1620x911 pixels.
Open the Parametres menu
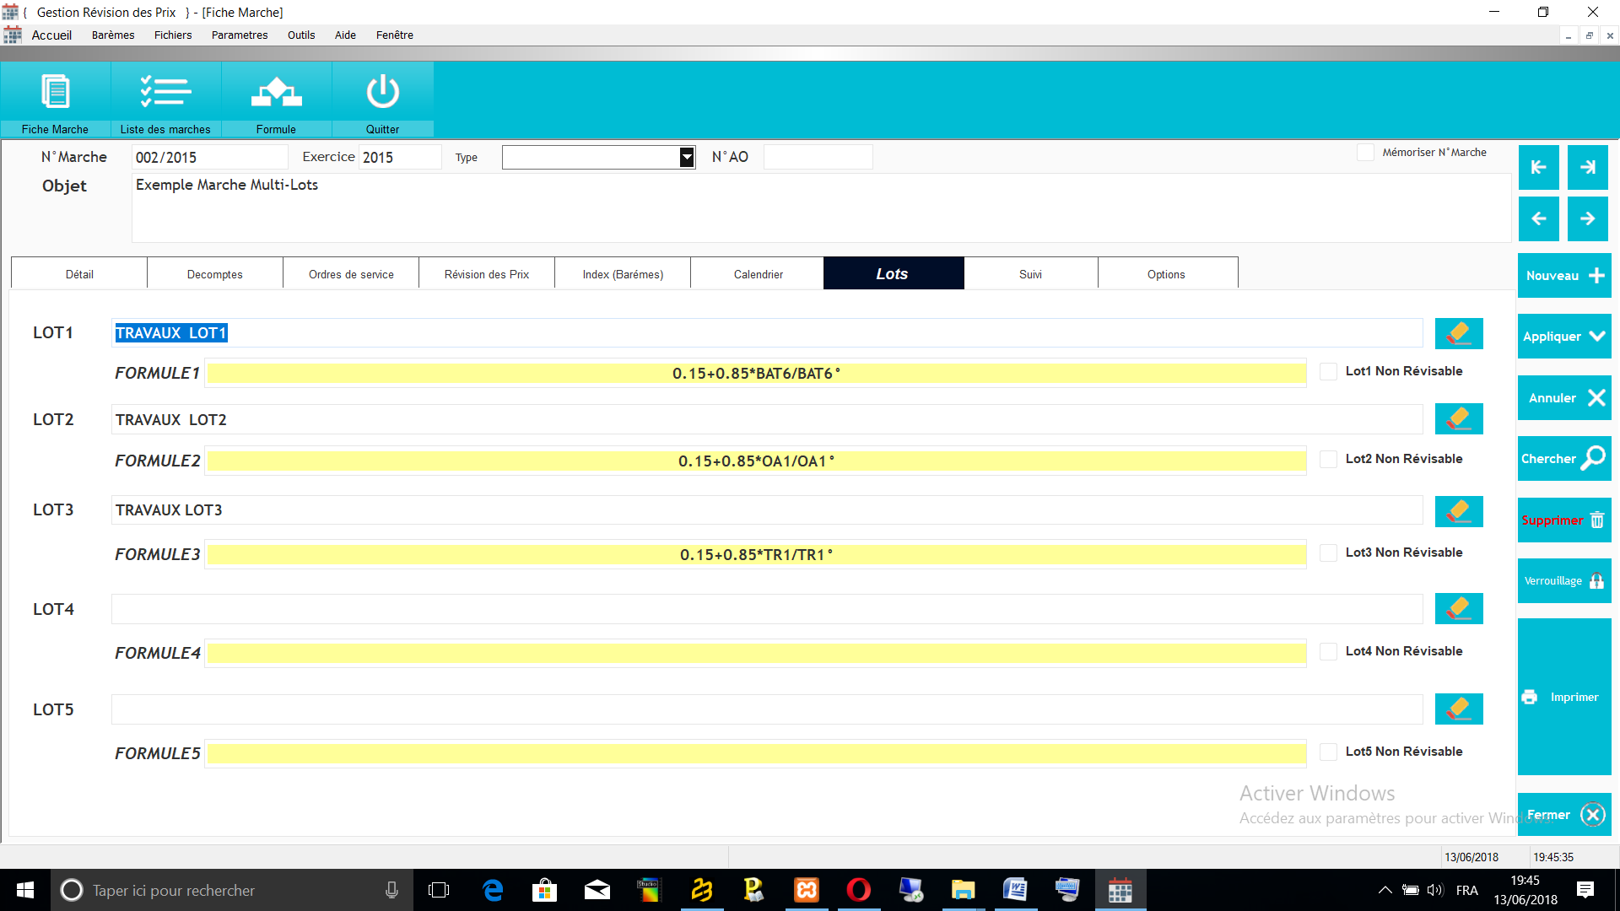click(x=240, y=35)
